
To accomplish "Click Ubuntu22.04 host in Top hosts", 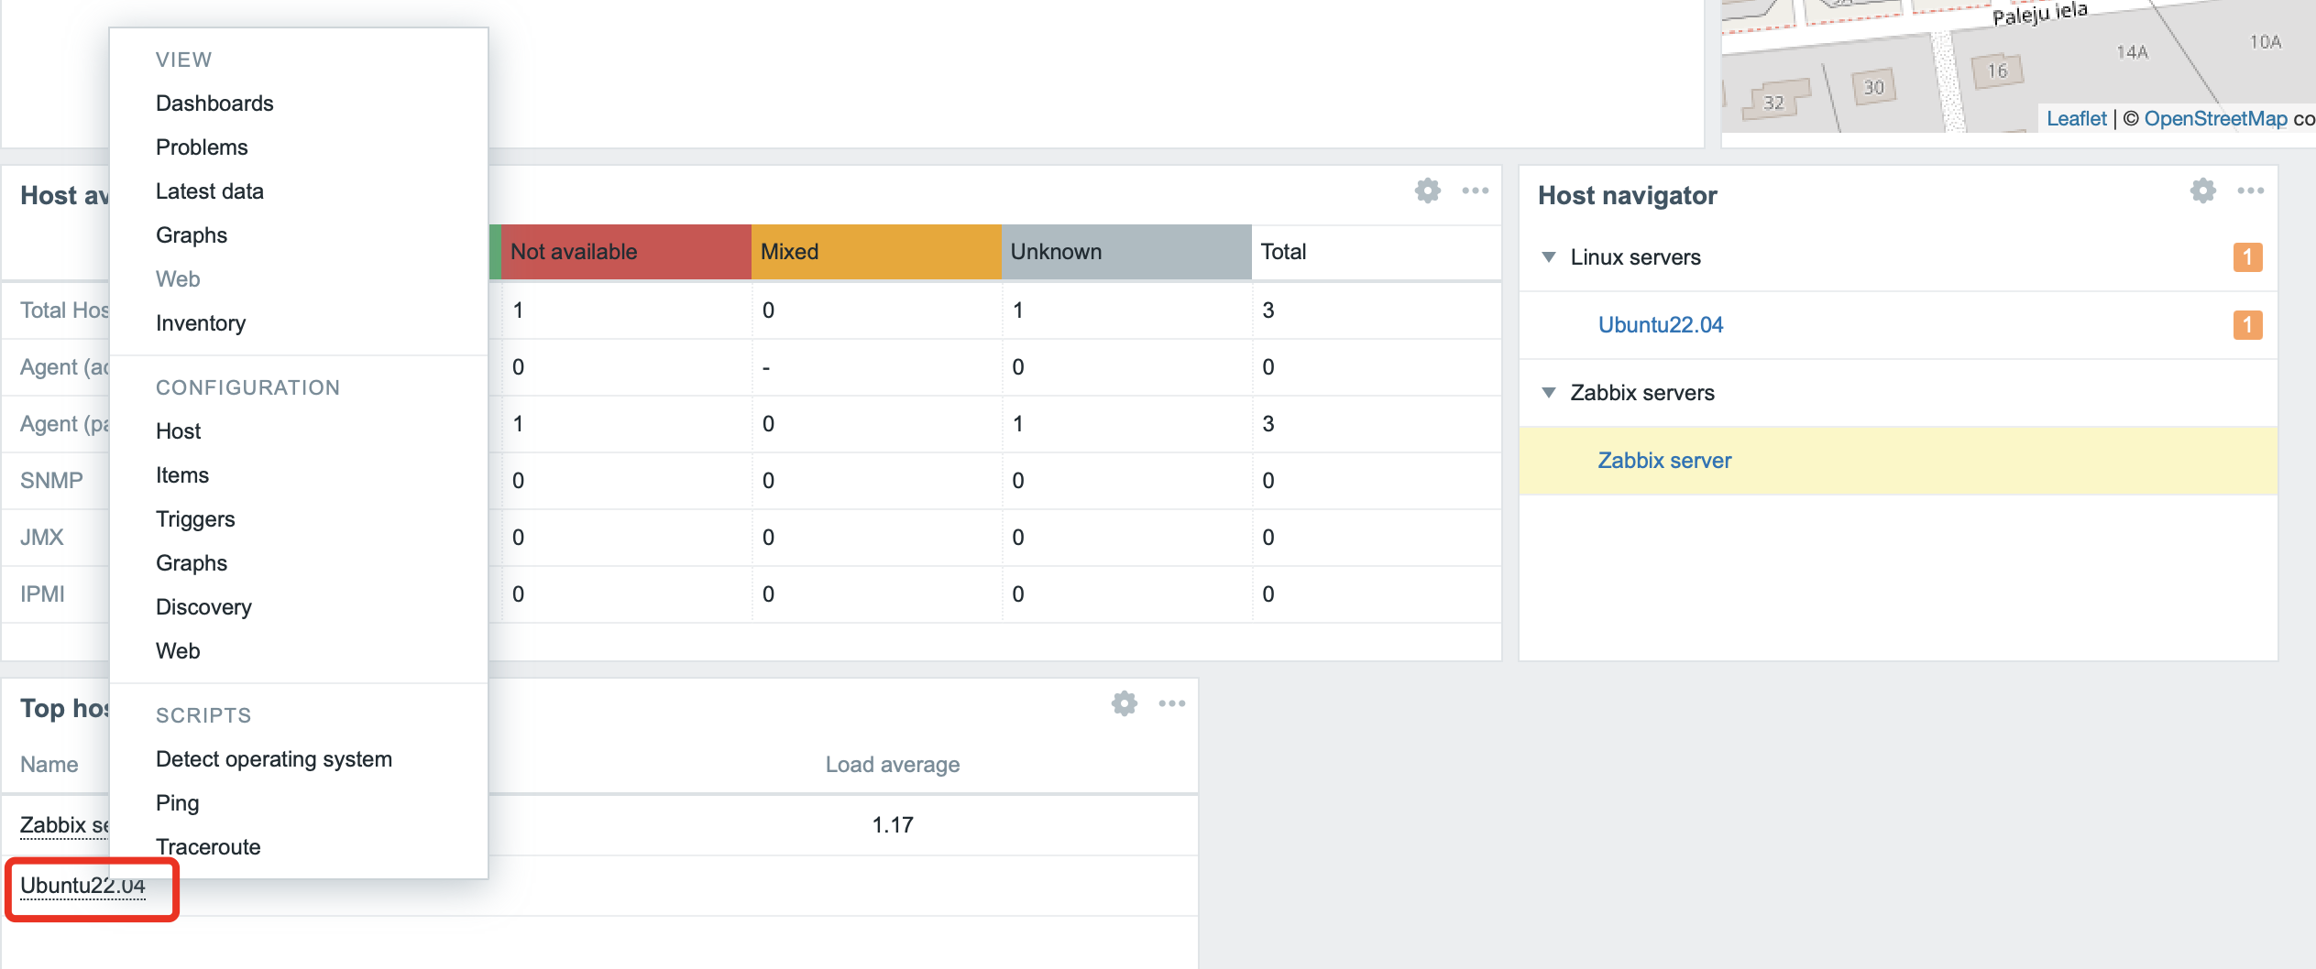I will click(82, 886).
